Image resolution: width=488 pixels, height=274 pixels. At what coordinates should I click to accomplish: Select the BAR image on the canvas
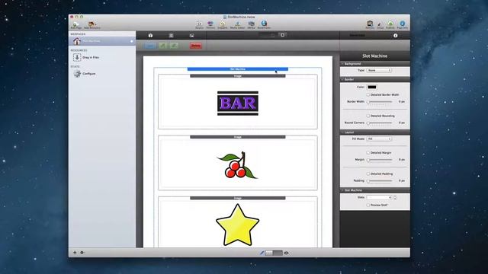click(238, 104)
